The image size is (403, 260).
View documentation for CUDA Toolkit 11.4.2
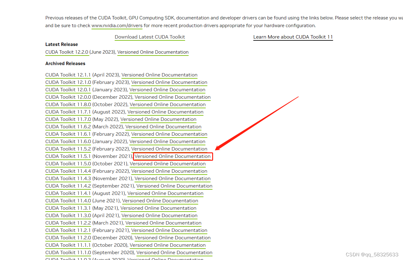[x=174, y=186]
